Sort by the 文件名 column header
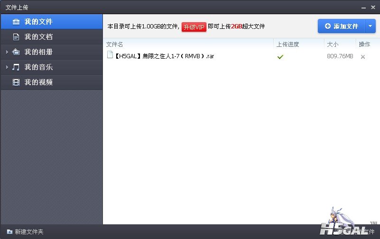The height and width of the screenshot is (239, 380). (115, 44)
